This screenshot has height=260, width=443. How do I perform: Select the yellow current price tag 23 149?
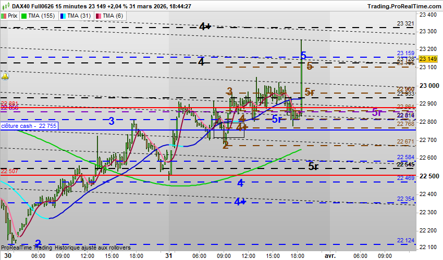click(428, 59)
